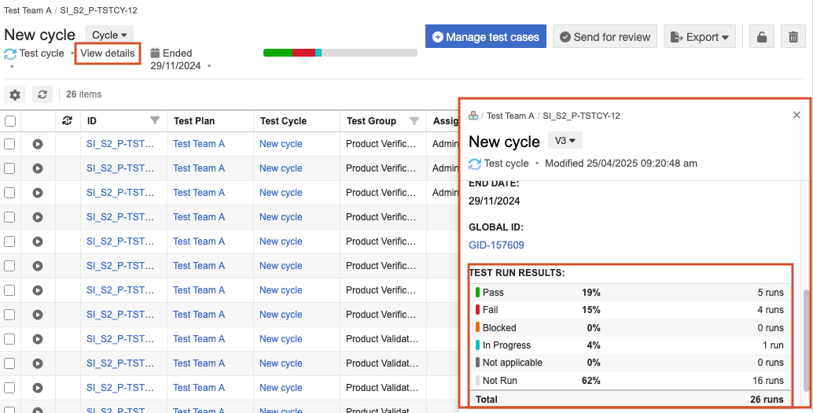The height and width of the screenshot is (413, 813).
Task: Click the ID column filter icon
Action: click(155, 120)
